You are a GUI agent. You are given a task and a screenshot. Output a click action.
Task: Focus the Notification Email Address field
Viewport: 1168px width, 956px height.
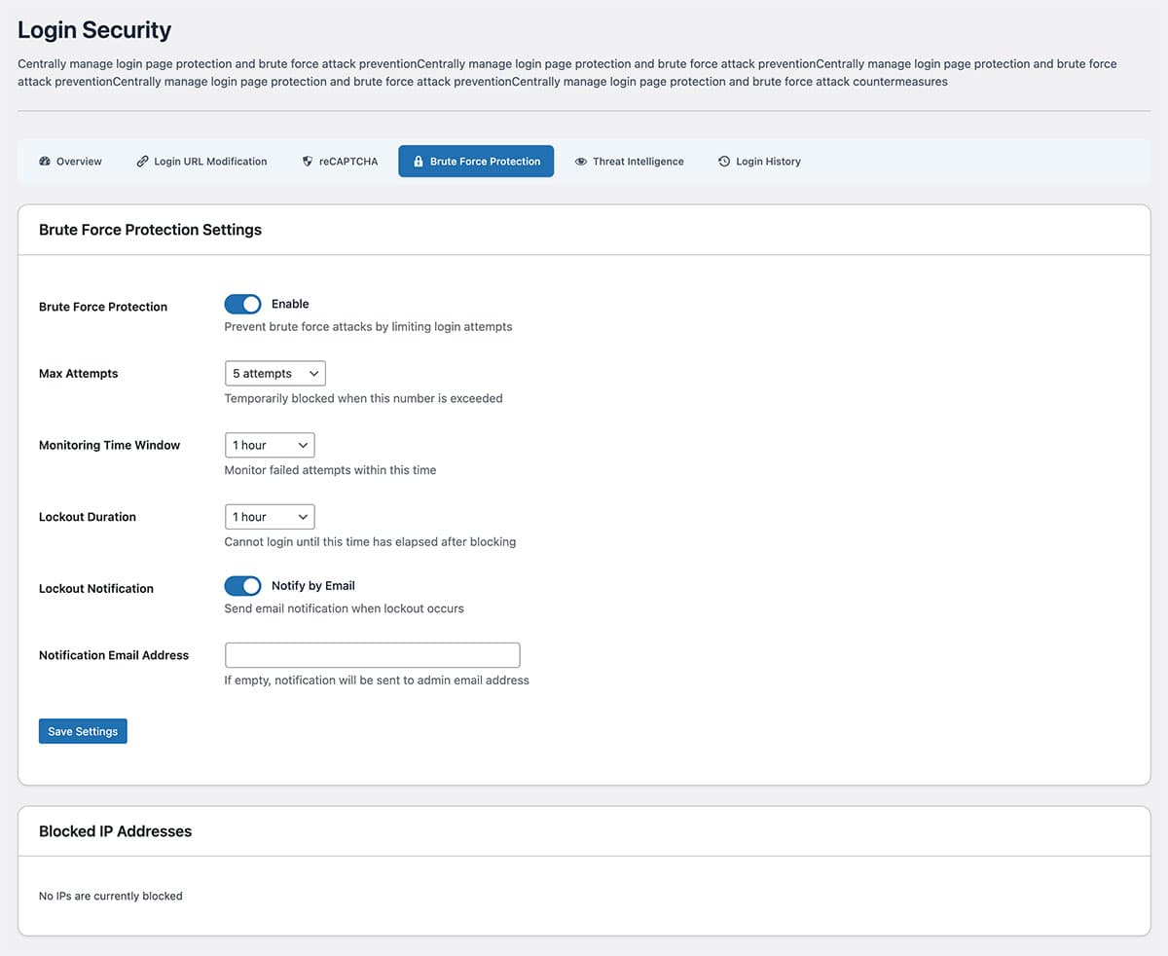(x=372, y=655)
